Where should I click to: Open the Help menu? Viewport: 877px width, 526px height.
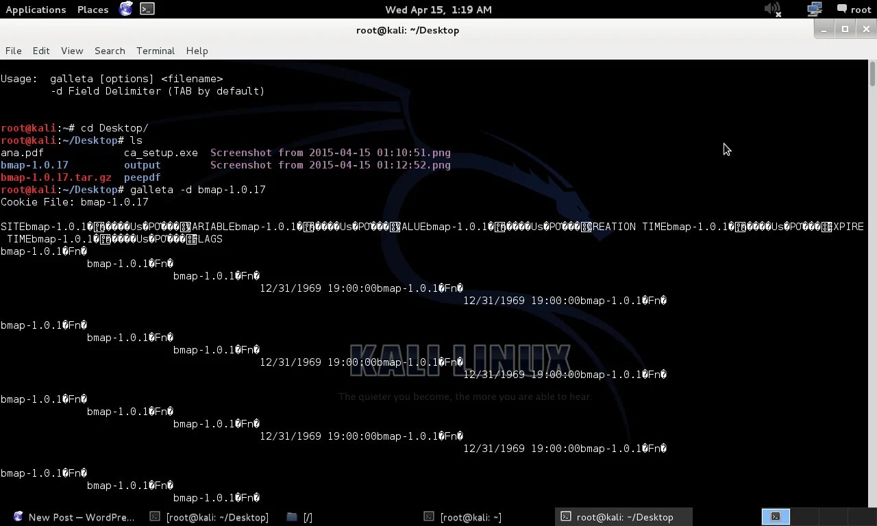(197, 51)
